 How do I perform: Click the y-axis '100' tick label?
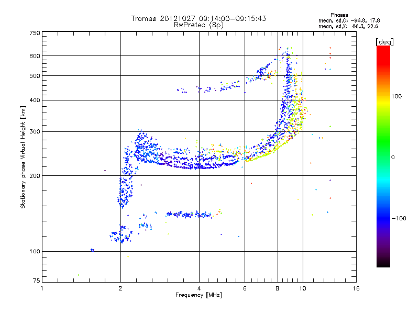coord(35,252)
